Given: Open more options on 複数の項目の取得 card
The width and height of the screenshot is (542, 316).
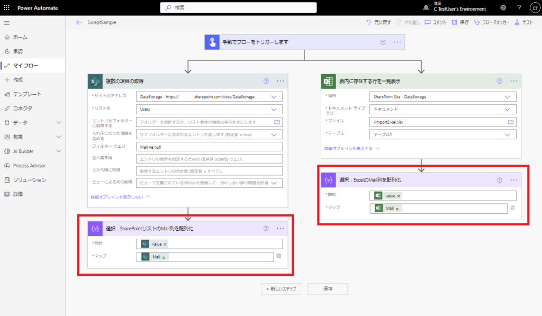Looking at the screenshot, I should click(x=281, y=81).
